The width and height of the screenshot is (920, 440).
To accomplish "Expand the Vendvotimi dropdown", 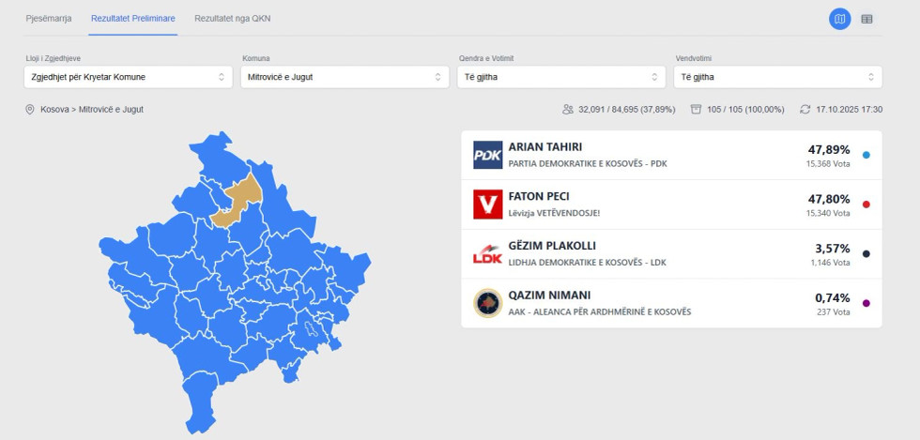I will 777,77.
